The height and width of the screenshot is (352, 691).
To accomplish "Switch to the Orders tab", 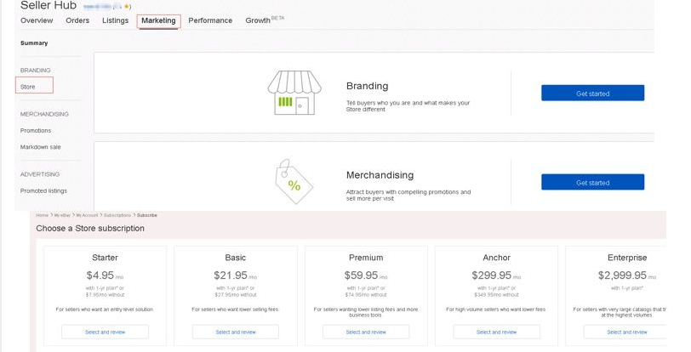I will coord(77,20).
